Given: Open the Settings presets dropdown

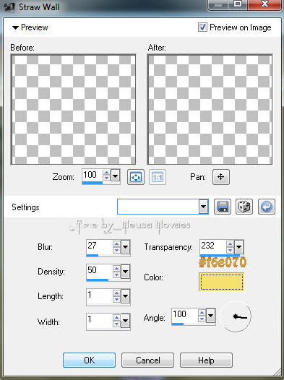Looking at the screenshot, I should [204, 207].
